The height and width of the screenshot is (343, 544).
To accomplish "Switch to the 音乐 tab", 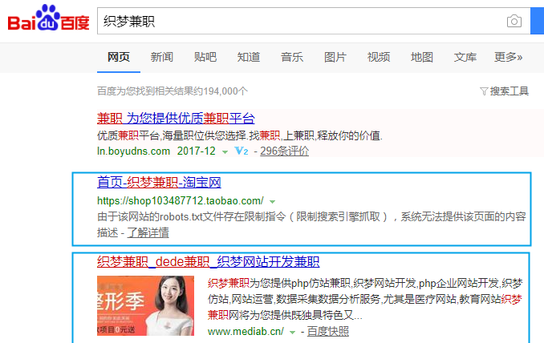I will coord(292,57).
